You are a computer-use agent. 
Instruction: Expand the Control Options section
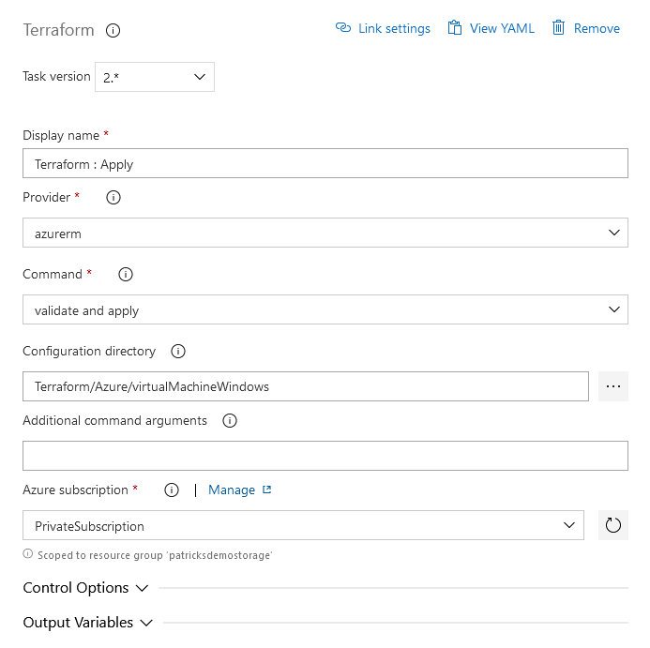tap(85, 588)
